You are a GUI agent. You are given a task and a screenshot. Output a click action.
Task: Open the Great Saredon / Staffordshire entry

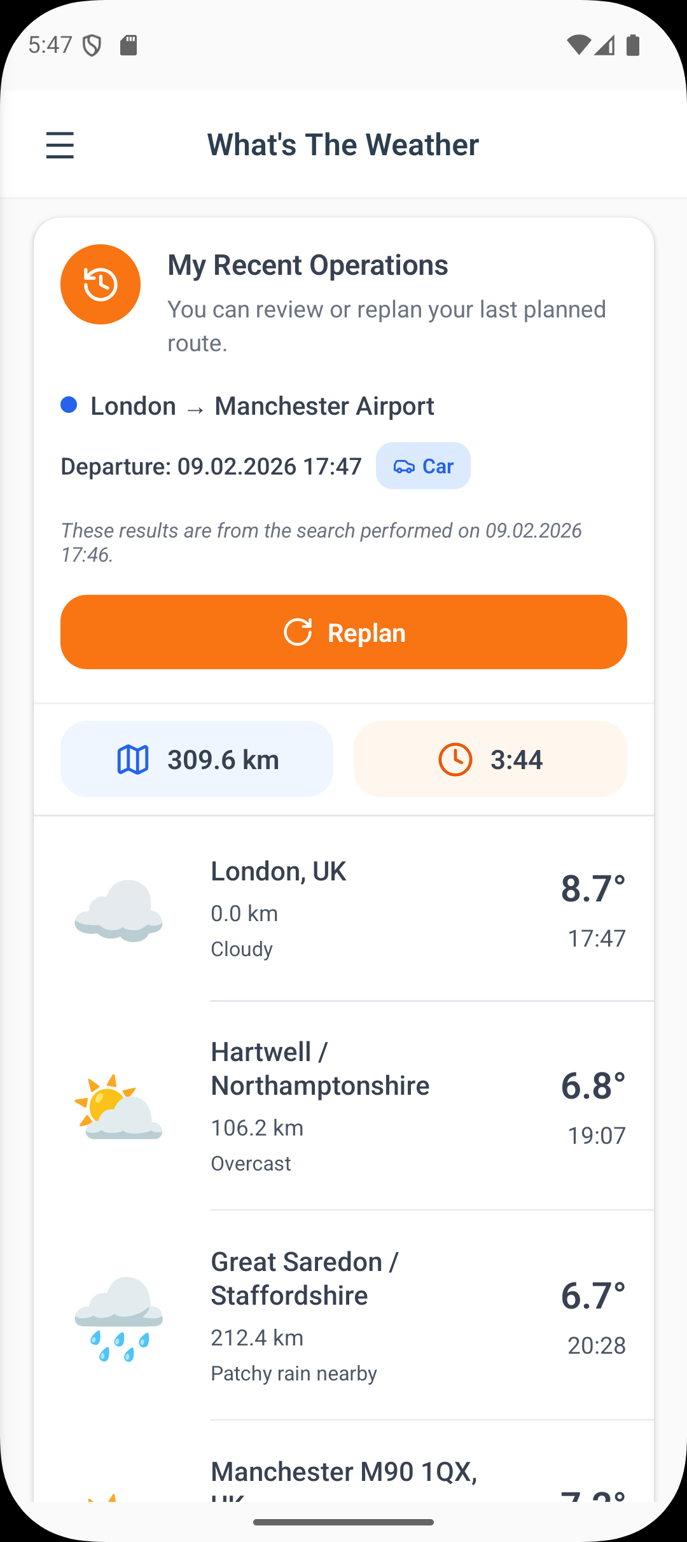[343, 1316]
